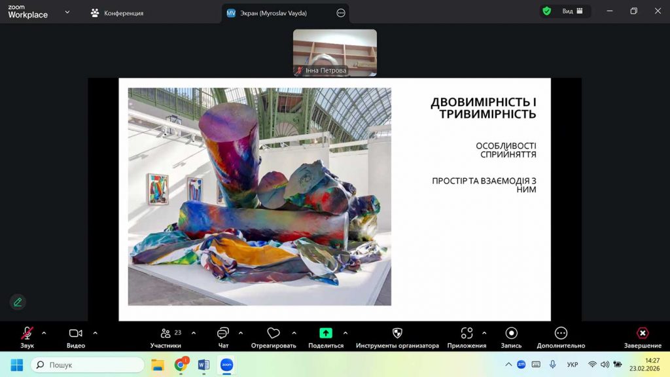Open the Чат chat panel
The image size is (670, 377).
pyautogui.click(x=223, y=334)
